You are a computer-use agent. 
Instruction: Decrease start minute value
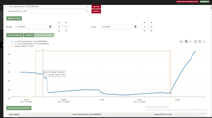click(66, 31)
